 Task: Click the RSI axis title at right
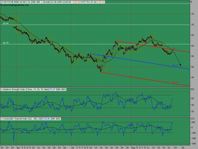[x=192, y=89]
